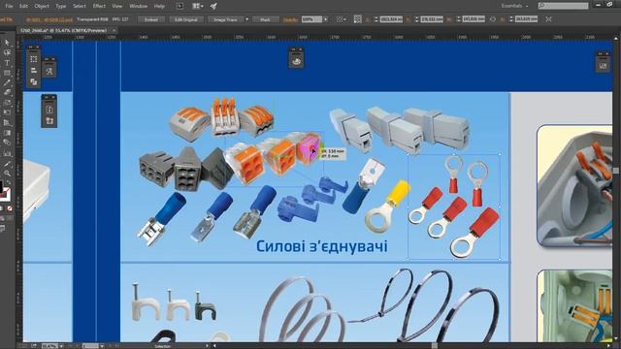Image resolution: width=621 pixels, height=349 pixels.
Task: Open the Object menu
Action: click(42, 6)
